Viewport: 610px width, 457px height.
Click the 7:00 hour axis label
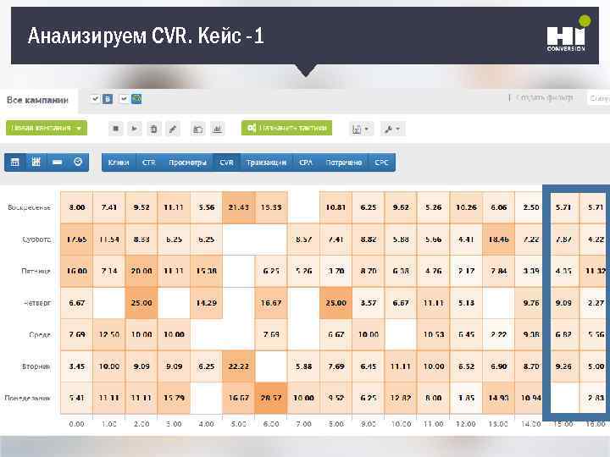tap(303, 424)
